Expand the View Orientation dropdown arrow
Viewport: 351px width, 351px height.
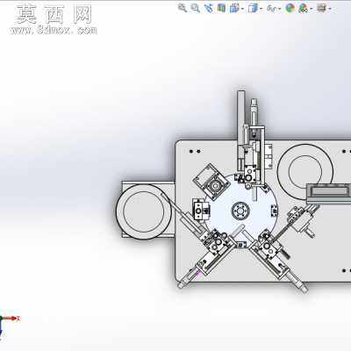[242, 9]
